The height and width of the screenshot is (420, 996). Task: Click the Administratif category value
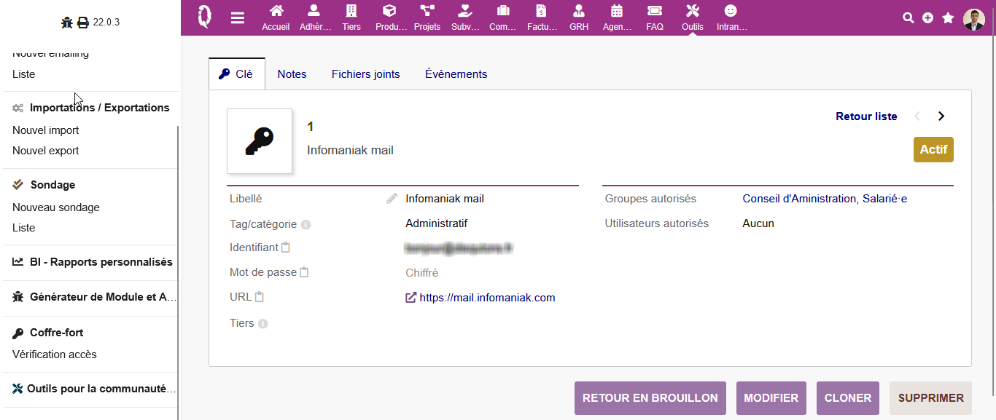tap(437, 223)
